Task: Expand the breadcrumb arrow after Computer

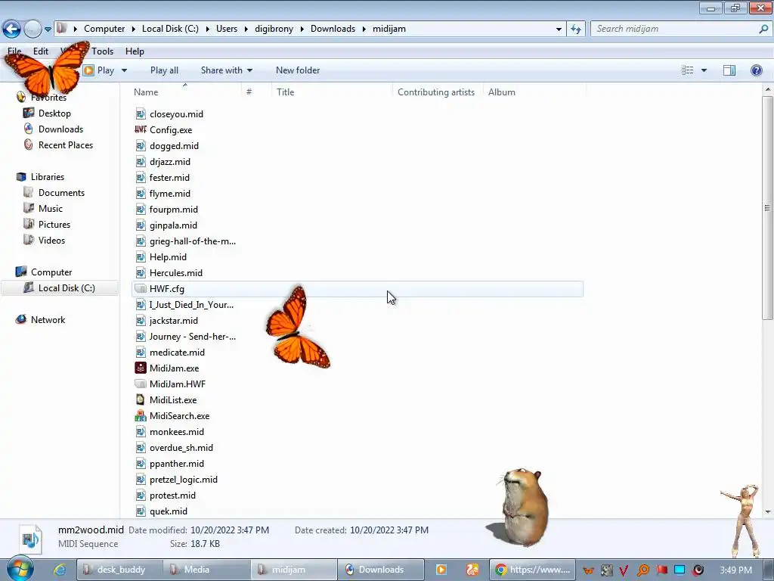Action: click(x=133, y=29)
